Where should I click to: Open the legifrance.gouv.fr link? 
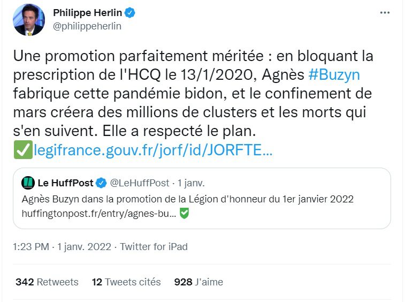tap(153, 150)
